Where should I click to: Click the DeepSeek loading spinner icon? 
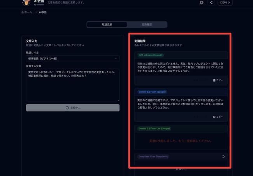(223, 157)
